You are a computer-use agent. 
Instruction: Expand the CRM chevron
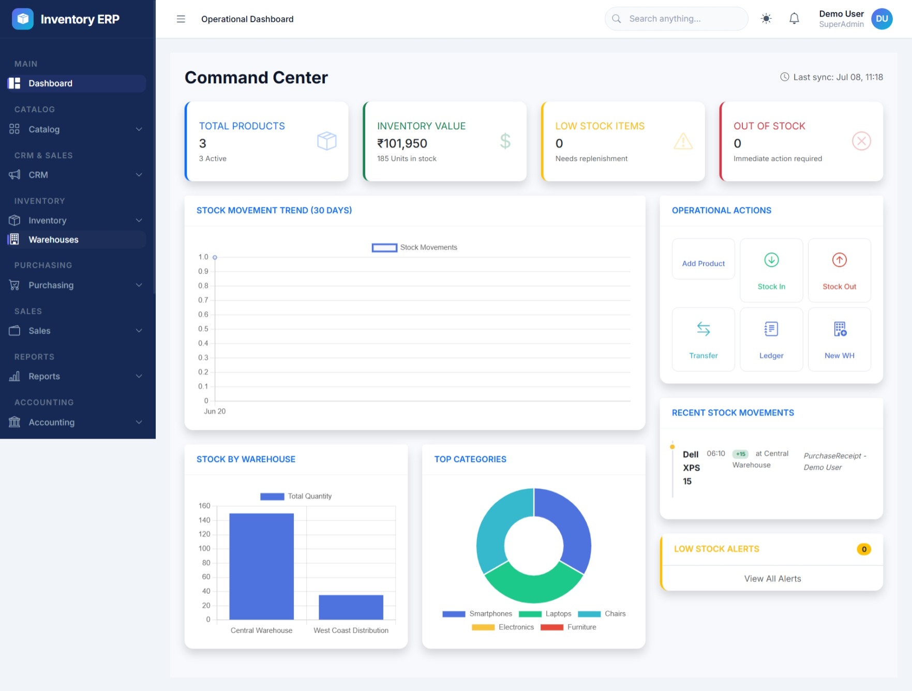coord(139,175)
